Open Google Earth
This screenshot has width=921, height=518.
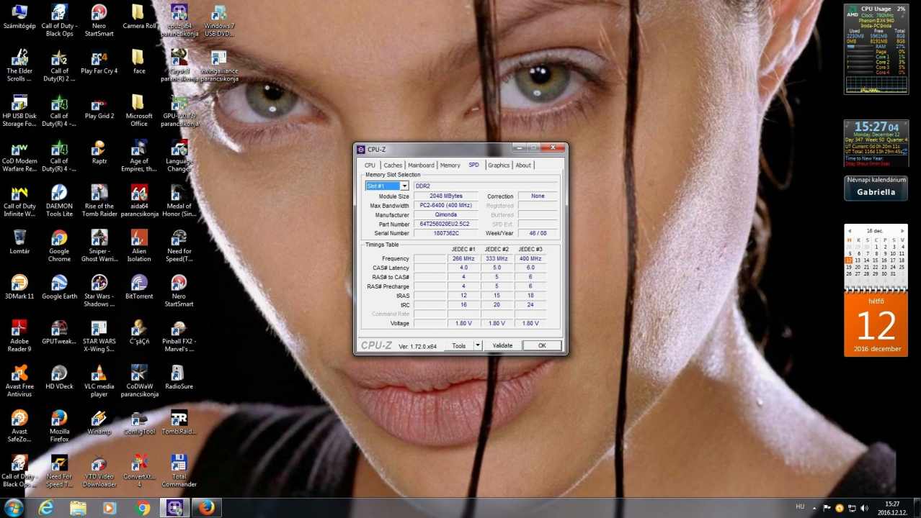59,287
